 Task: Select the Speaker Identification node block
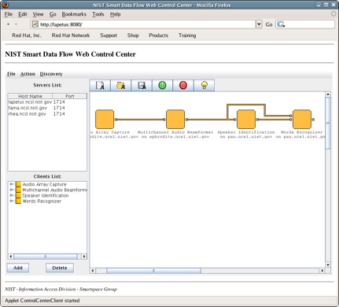coord(246,119)
